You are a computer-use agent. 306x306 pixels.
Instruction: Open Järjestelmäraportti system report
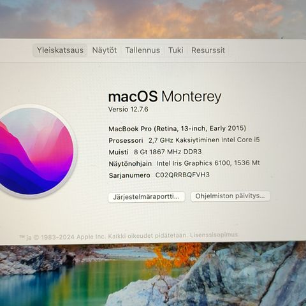point(146,197)
